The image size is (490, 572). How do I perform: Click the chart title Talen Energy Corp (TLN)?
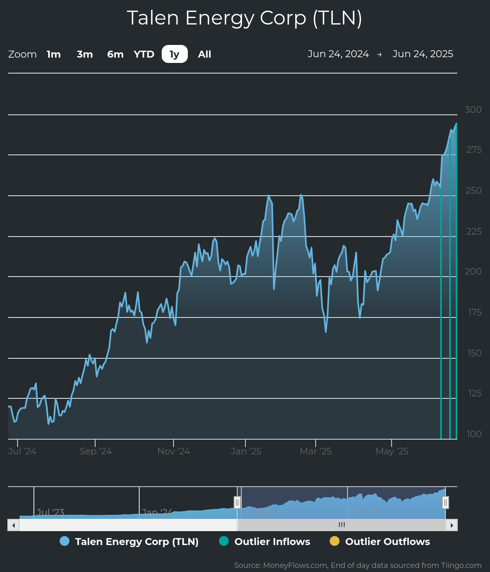point(245,18)
